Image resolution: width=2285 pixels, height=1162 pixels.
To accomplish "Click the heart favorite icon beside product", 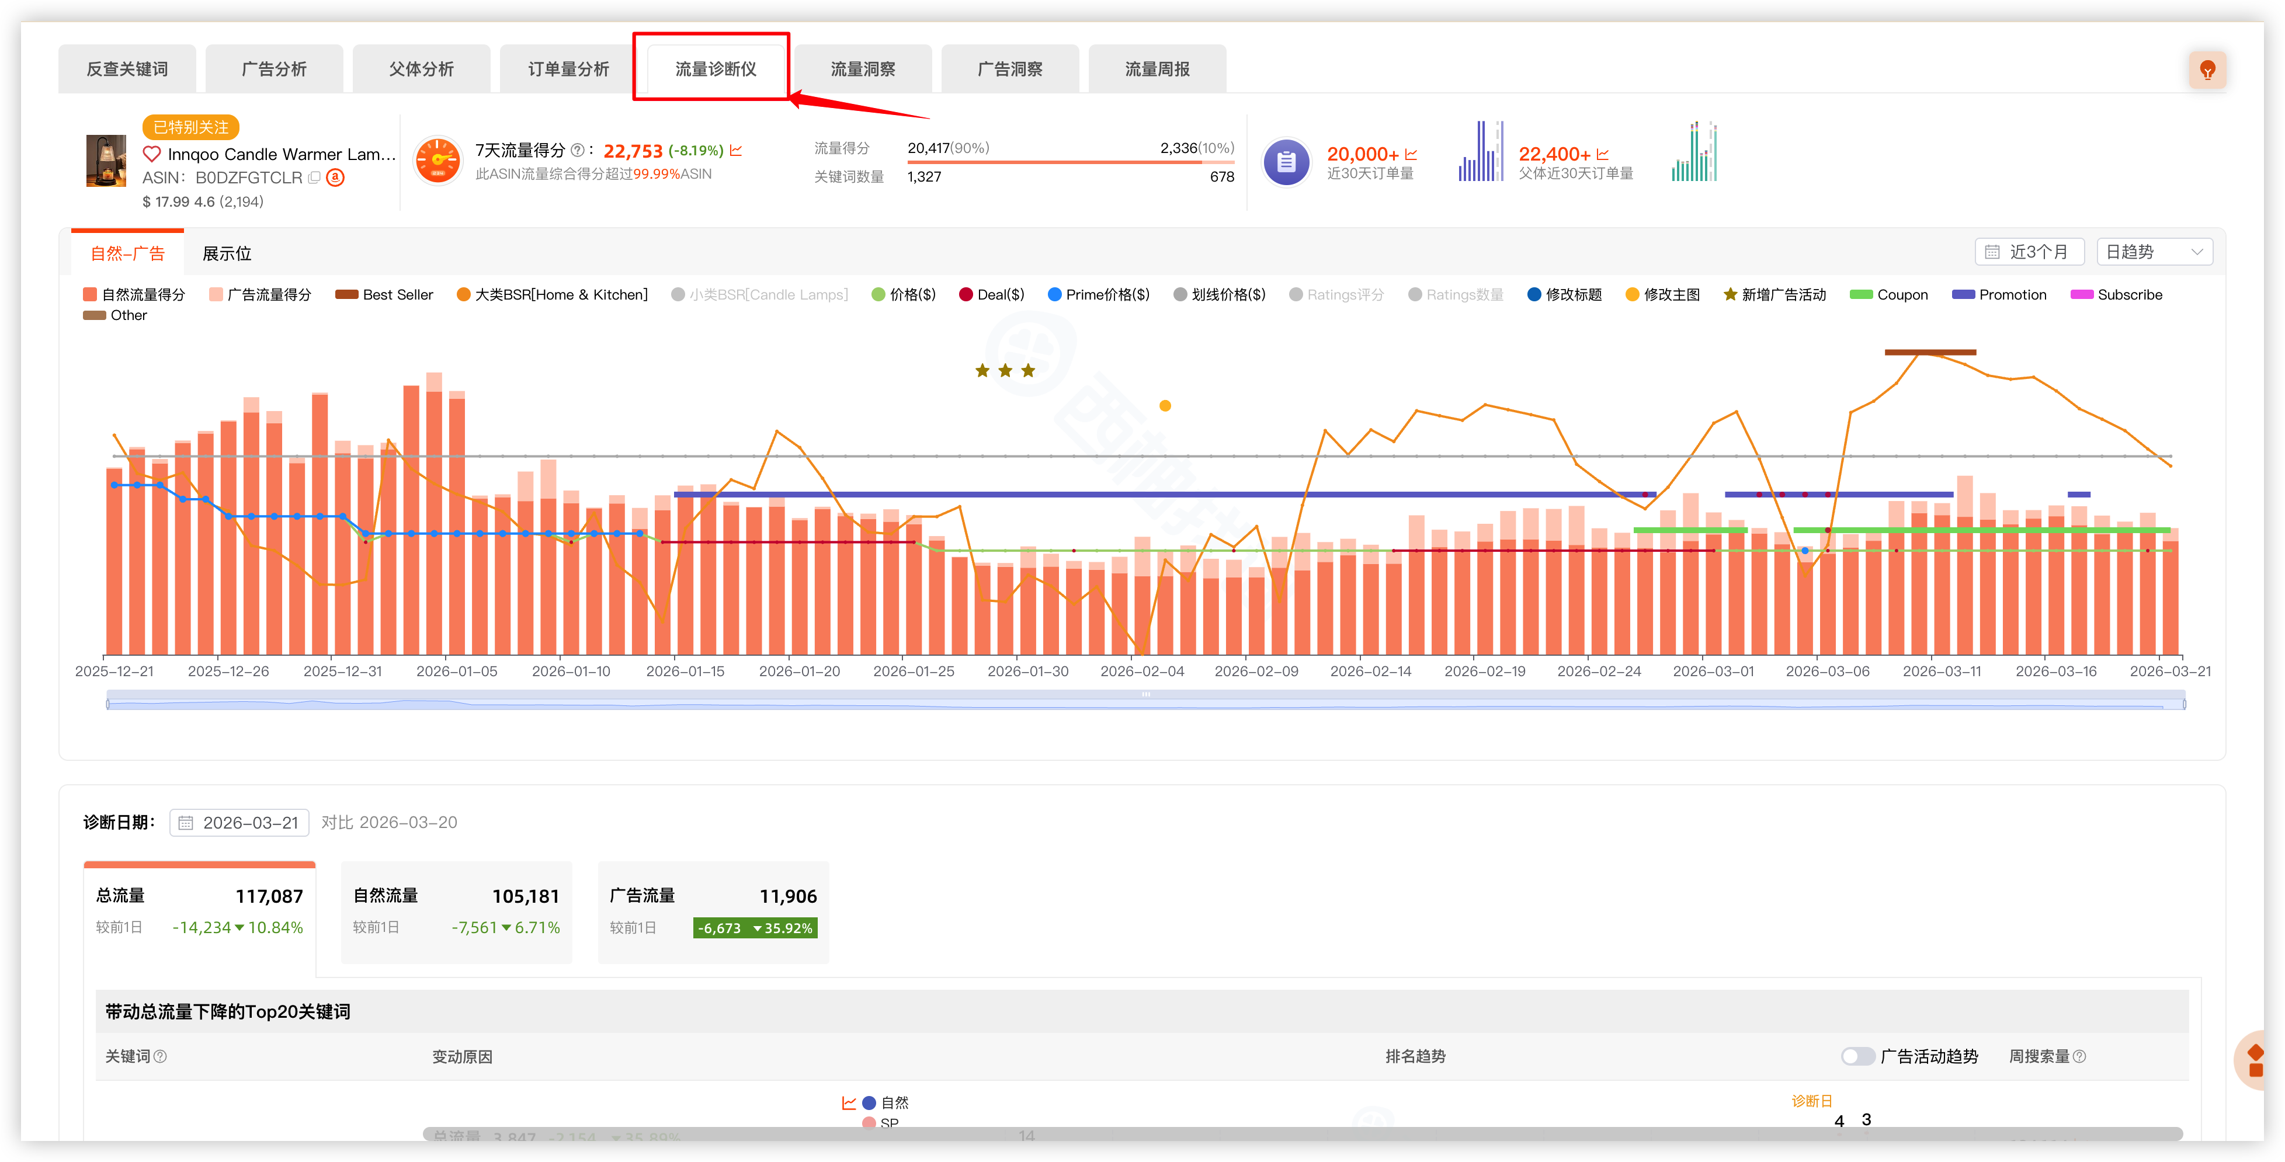I will [x=152, y=154].
